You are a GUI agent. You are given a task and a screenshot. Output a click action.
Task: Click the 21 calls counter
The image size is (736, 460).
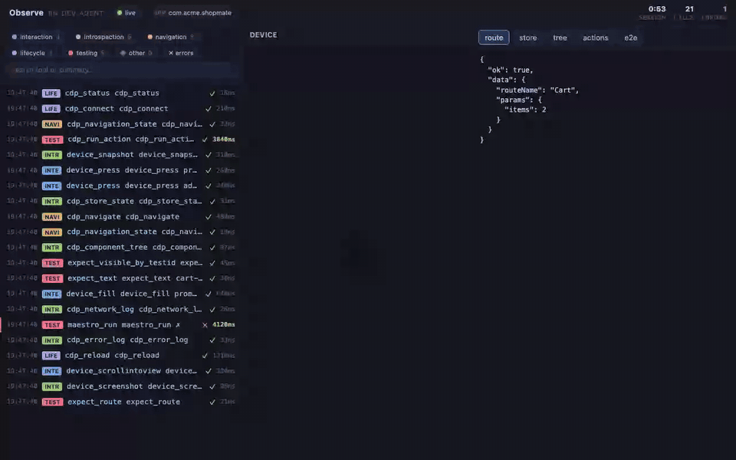pyautogui.click(x=689, y=9)
